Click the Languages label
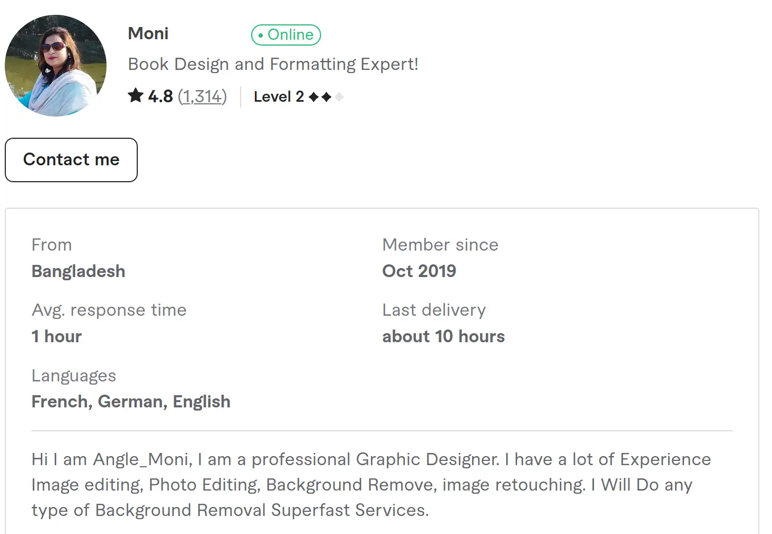 point(74,376)
